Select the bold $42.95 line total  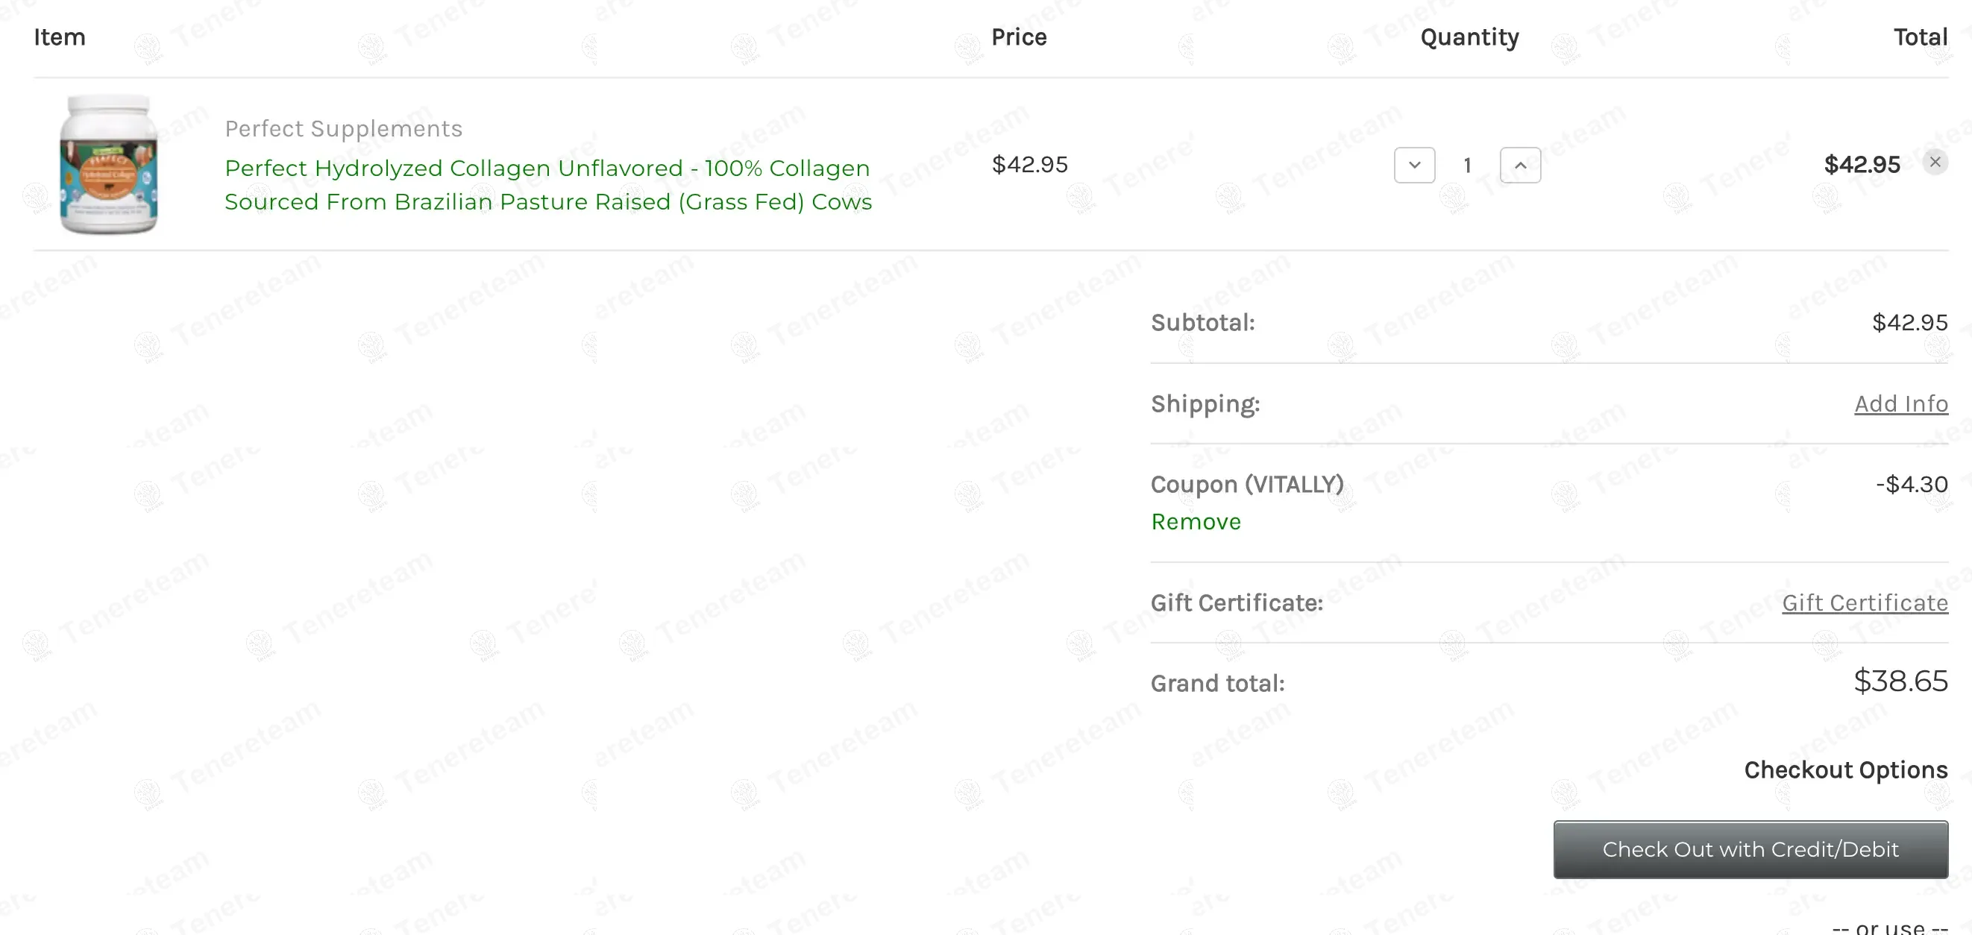1861,165
